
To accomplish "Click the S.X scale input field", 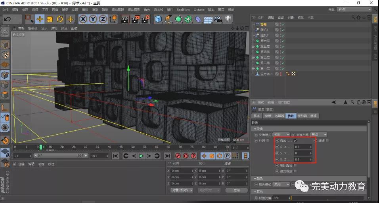I will coord(302,147).
